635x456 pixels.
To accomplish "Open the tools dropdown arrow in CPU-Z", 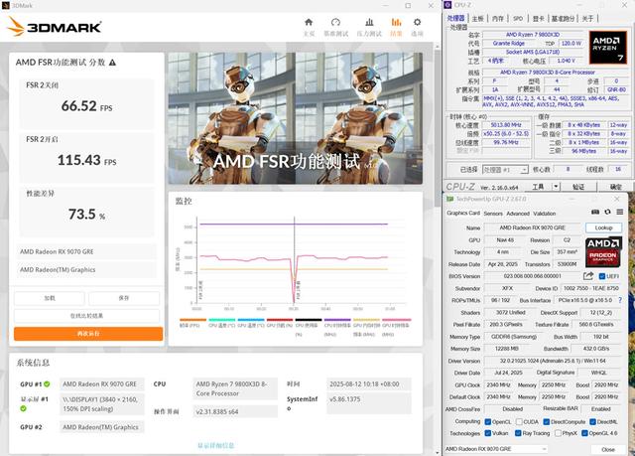I will 556,187.
